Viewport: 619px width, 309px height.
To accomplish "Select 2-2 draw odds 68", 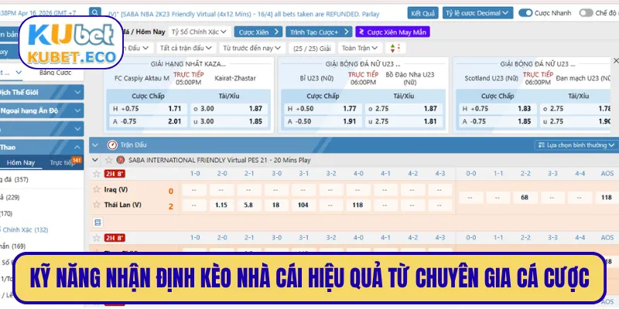I will 525,198.
